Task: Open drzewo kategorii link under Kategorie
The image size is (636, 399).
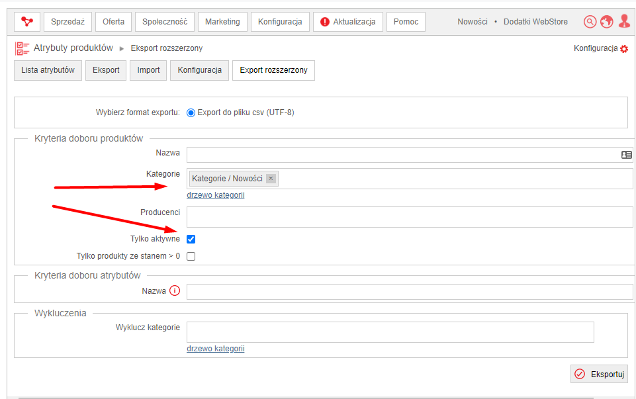Action: 215,195
